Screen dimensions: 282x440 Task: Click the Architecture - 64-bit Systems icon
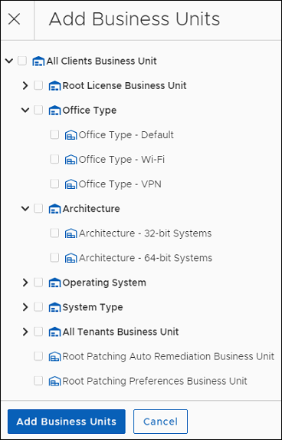click(70, 258)
